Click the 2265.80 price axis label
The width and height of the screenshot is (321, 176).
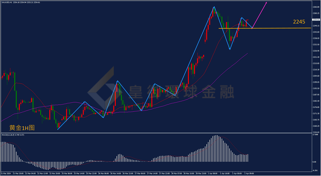coord(316,7)
